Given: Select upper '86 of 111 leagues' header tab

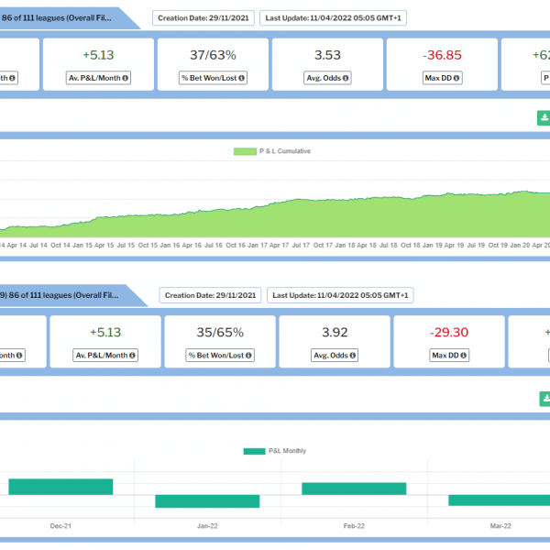Looking at the screenshot, I should coord(64,17).
